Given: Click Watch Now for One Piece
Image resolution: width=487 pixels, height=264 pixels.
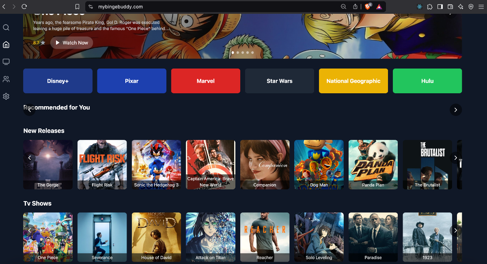Looking at the screenshot, I should [72, 43].
